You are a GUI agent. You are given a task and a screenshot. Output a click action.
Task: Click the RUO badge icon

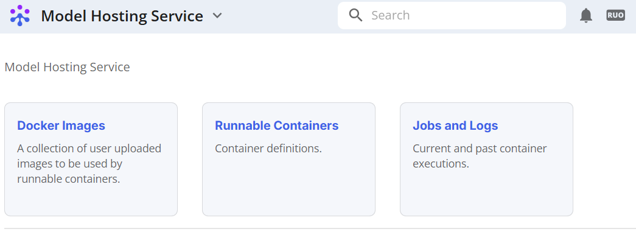[x=615, y=15]
